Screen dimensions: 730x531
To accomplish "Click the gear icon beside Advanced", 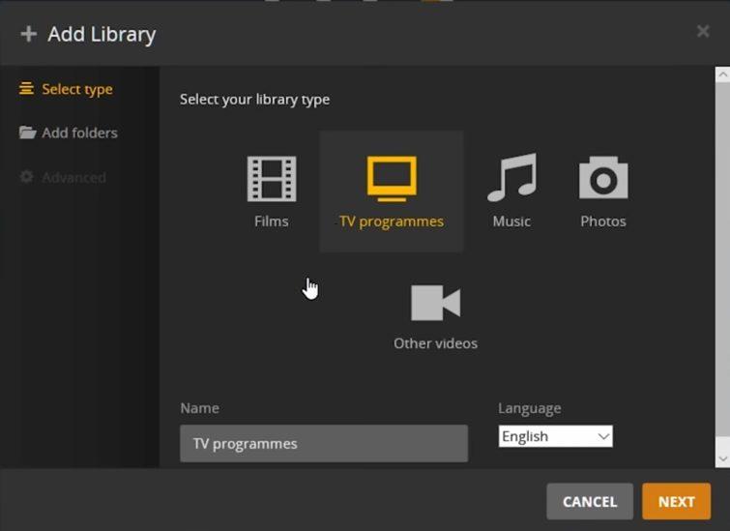I will (27, 177).
